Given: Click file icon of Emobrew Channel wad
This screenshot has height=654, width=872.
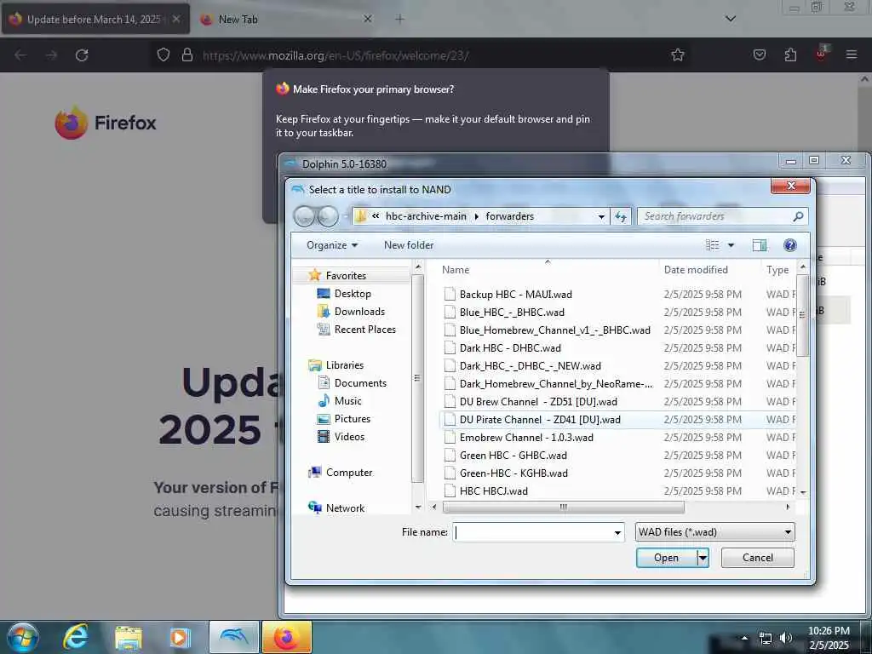Looking at the screenshot, I should point(450,437).
